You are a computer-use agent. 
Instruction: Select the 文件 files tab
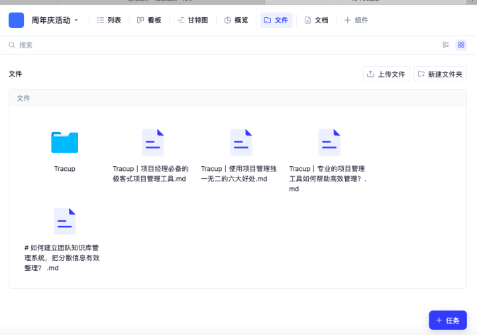(x=276, y=20)
